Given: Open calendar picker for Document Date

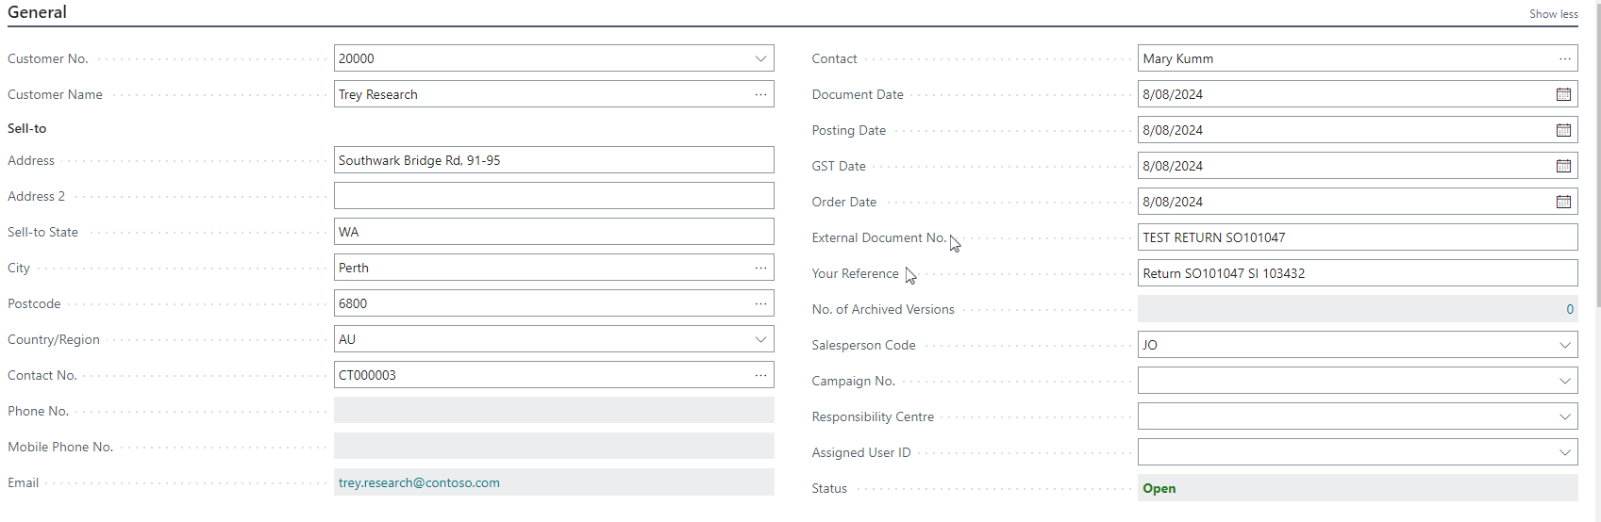Looking at the screenshot, I should (x=1563, y=94).
